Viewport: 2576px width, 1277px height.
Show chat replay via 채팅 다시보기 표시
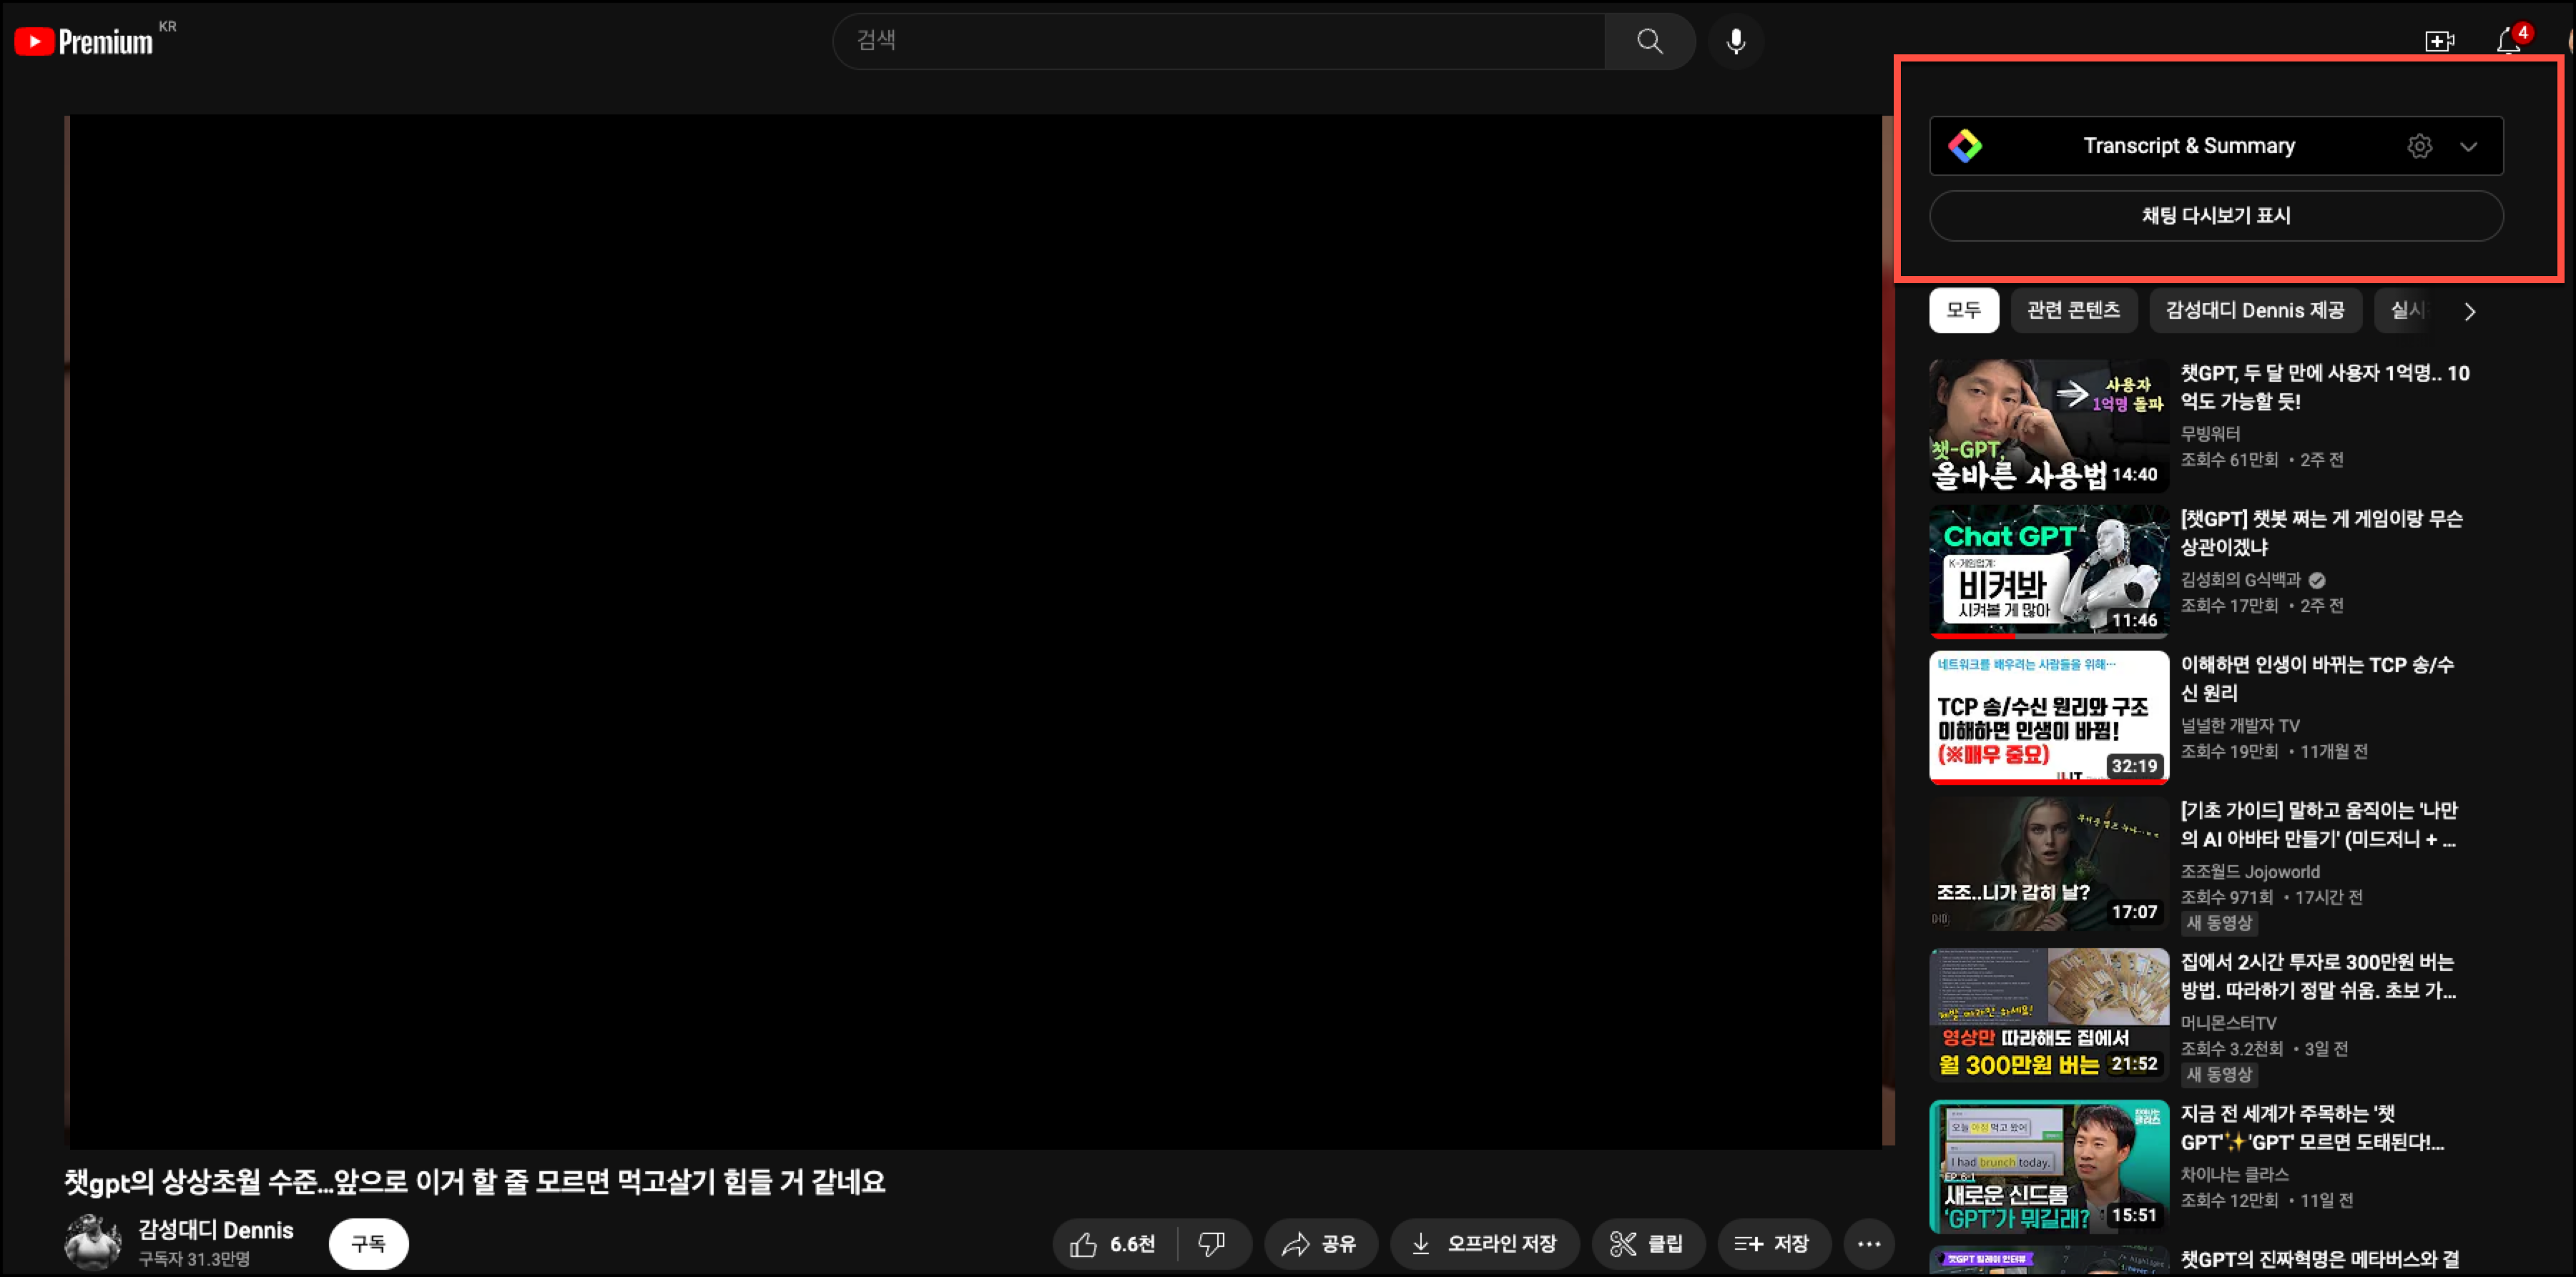pyautogui.click(x=2216, y=215)
